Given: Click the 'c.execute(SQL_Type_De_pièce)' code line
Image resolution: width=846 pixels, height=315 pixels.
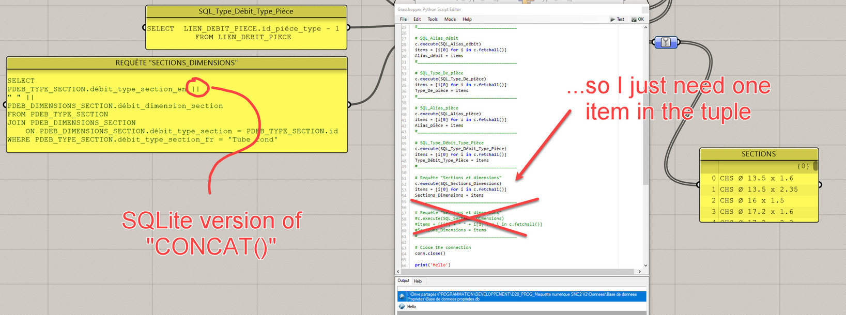Looking at the screenshot, I should (x=450, y=79).
